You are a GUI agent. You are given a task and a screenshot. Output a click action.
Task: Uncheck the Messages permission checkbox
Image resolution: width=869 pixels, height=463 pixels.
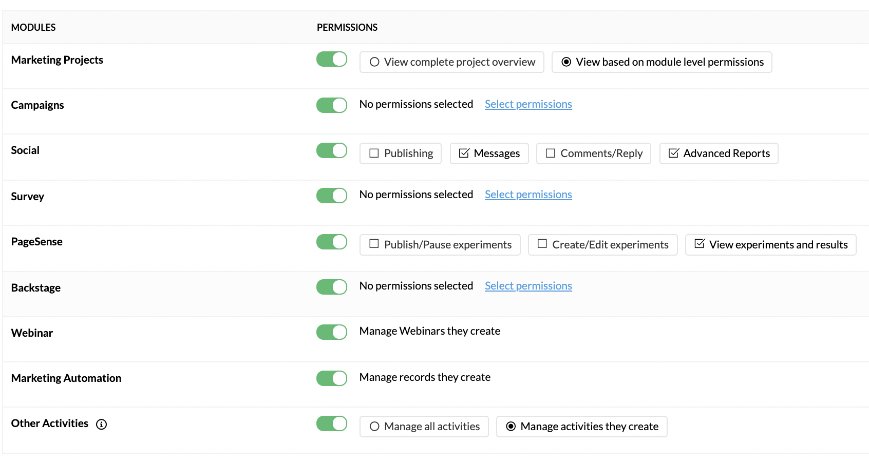489,153
